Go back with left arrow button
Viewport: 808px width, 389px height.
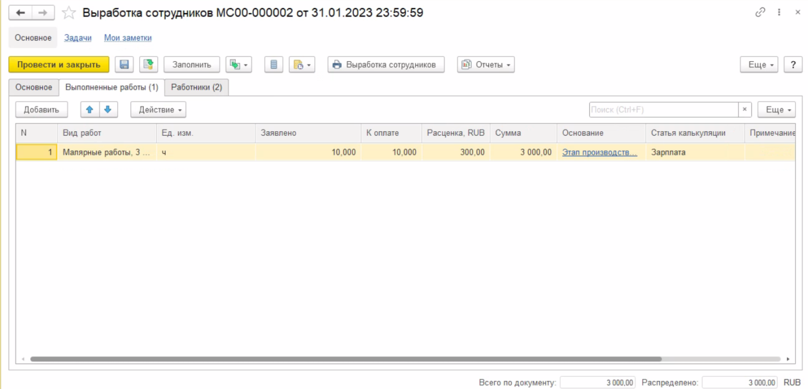tap(20, 12)
